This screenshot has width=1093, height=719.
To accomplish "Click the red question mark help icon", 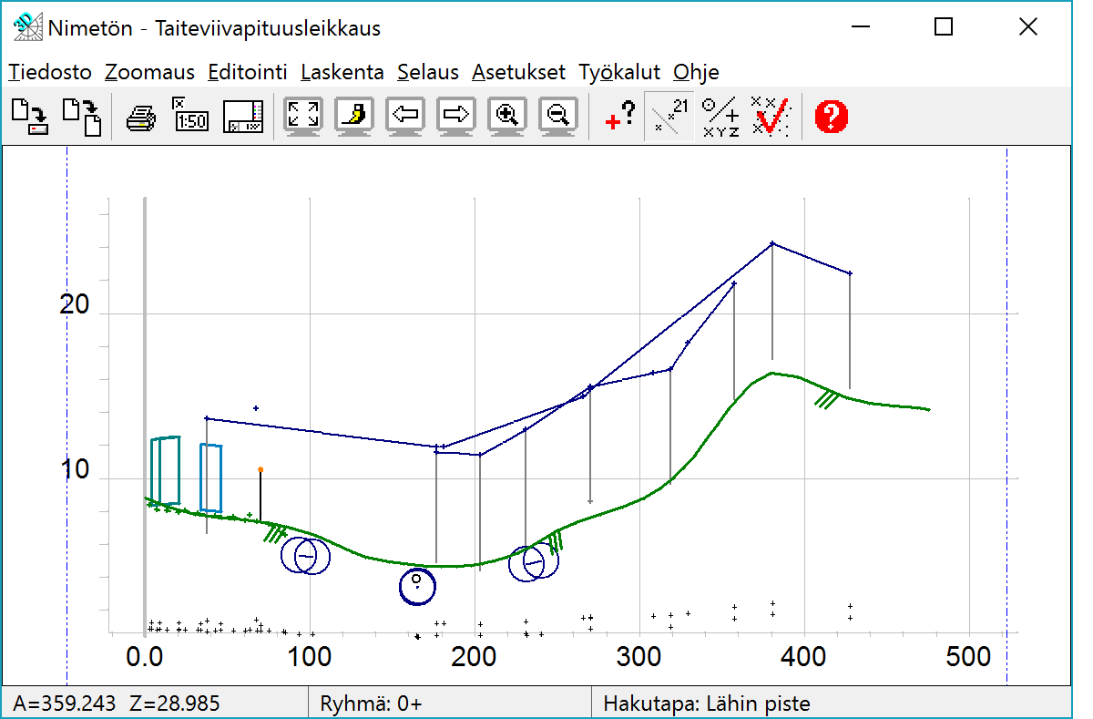I will click(x=831, y=117).
